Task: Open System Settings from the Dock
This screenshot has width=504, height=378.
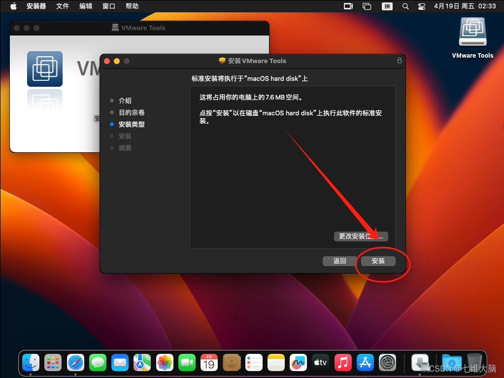Action: point(387,363)
